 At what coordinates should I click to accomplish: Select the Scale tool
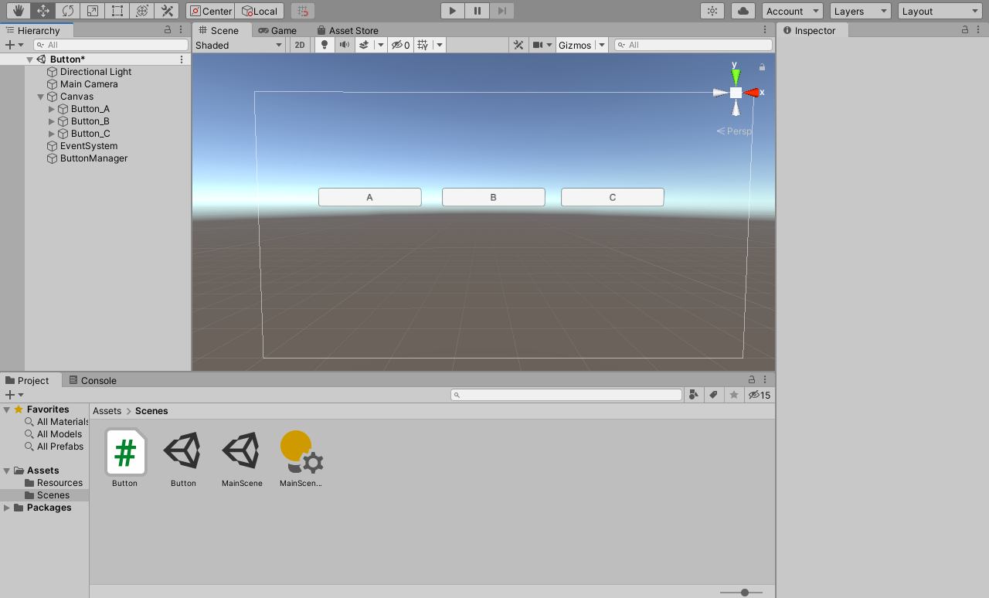click(x=92, y=11)
